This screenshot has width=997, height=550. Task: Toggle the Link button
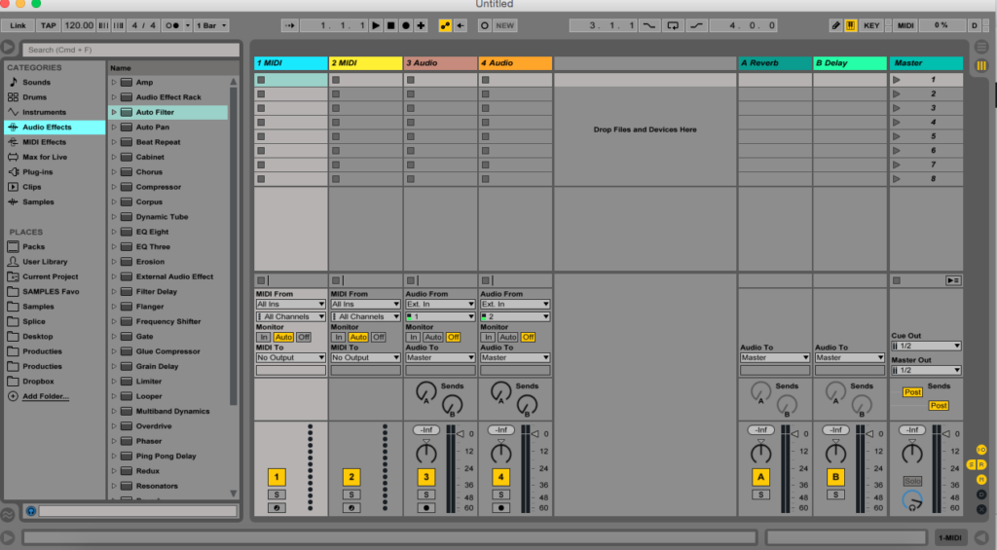coord(18,25)
